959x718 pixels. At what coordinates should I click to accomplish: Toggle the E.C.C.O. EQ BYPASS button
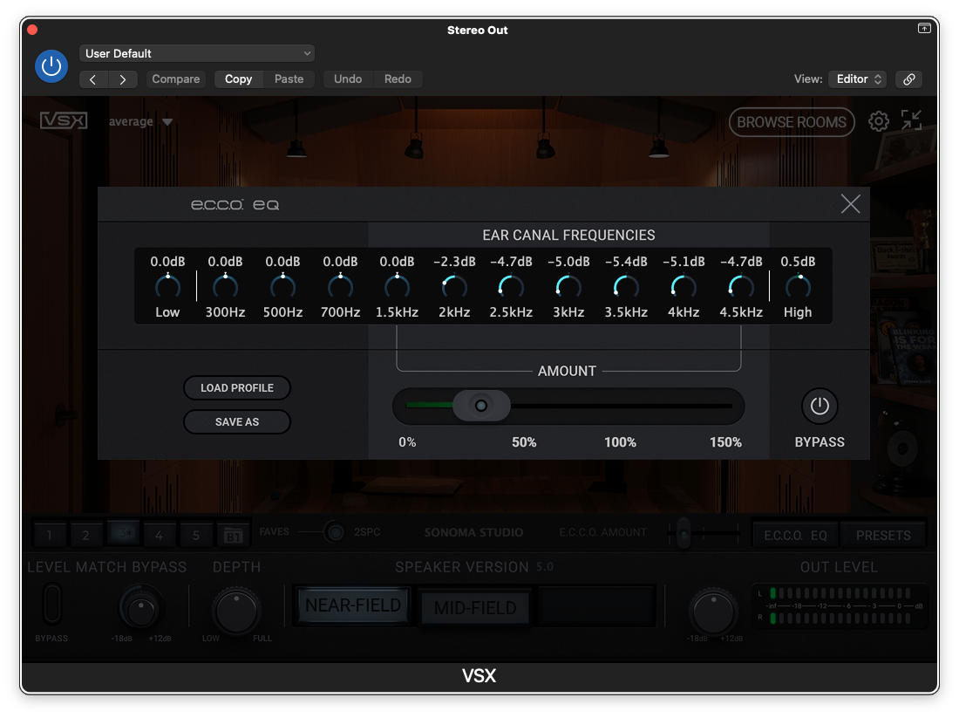819,406
